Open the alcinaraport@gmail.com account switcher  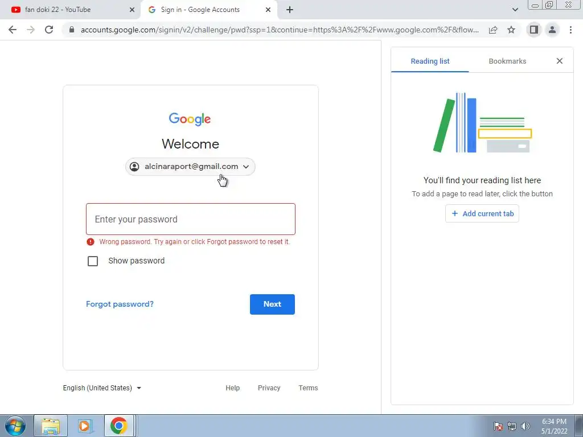tap(190, 167)
